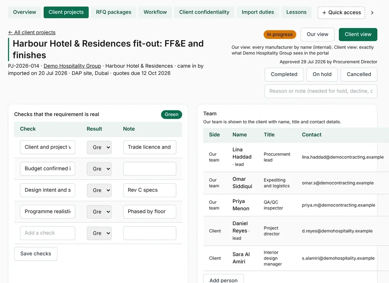Open result dropdown for Programme realistic check

[99, 212]
